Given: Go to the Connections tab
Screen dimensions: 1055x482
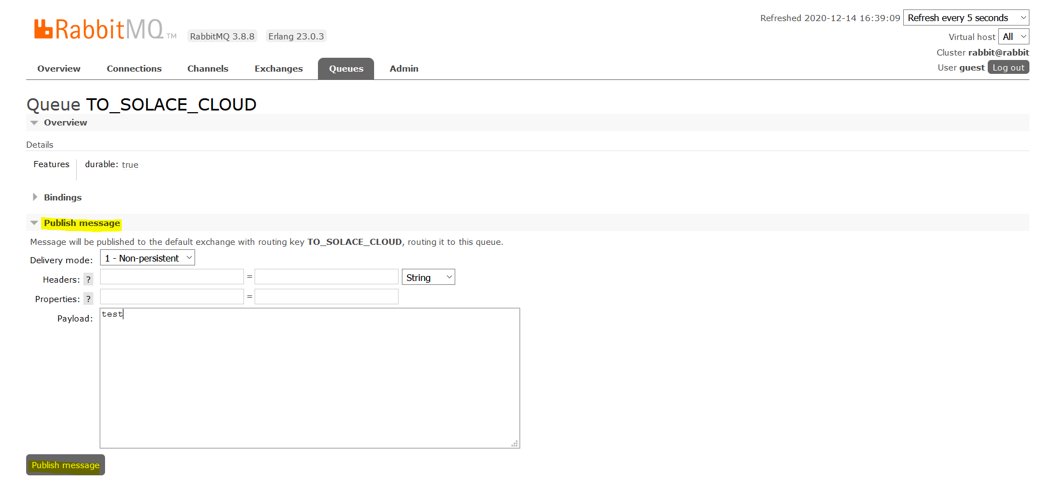Looking at the screenshot, I should tap(134, 69).
